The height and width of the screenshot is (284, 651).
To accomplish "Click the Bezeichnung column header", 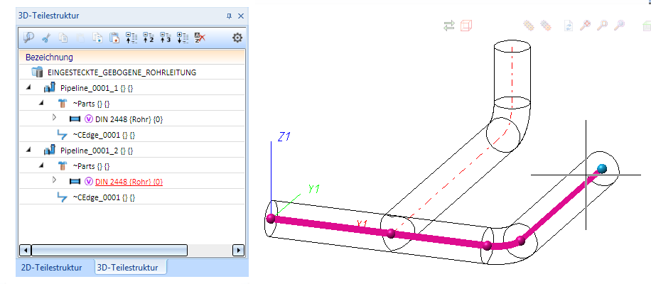I will click(132, 57).
